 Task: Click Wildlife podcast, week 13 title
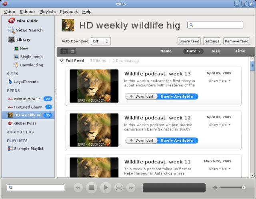(x=157, y=74)
